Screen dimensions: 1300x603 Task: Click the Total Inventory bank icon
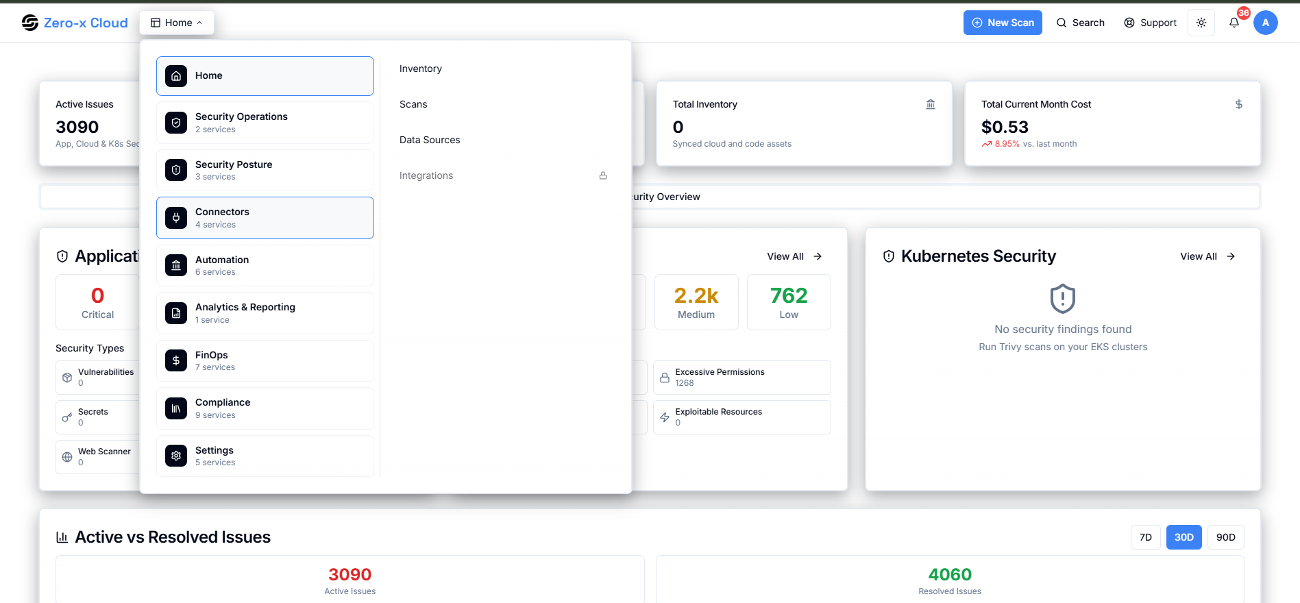point(931,104)
